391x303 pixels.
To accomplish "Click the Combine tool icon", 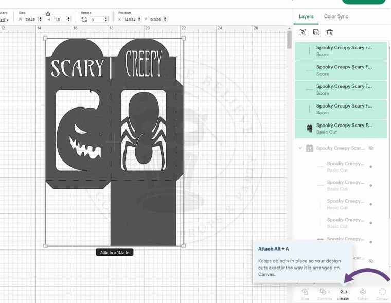I will click(323, 292).
